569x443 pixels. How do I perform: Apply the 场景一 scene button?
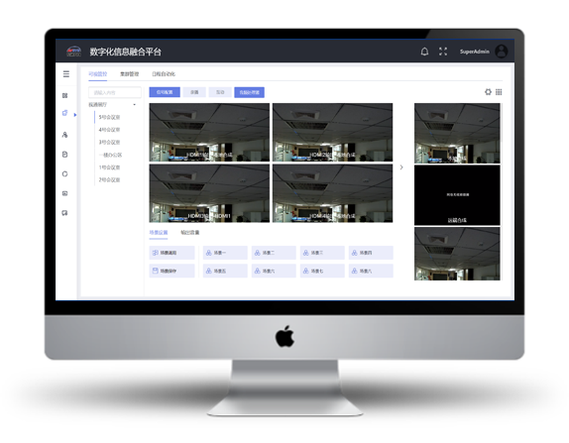pos(225,253)
